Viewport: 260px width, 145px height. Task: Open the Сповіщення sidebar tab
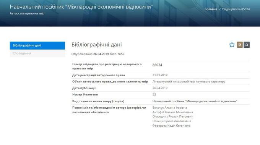37,53
